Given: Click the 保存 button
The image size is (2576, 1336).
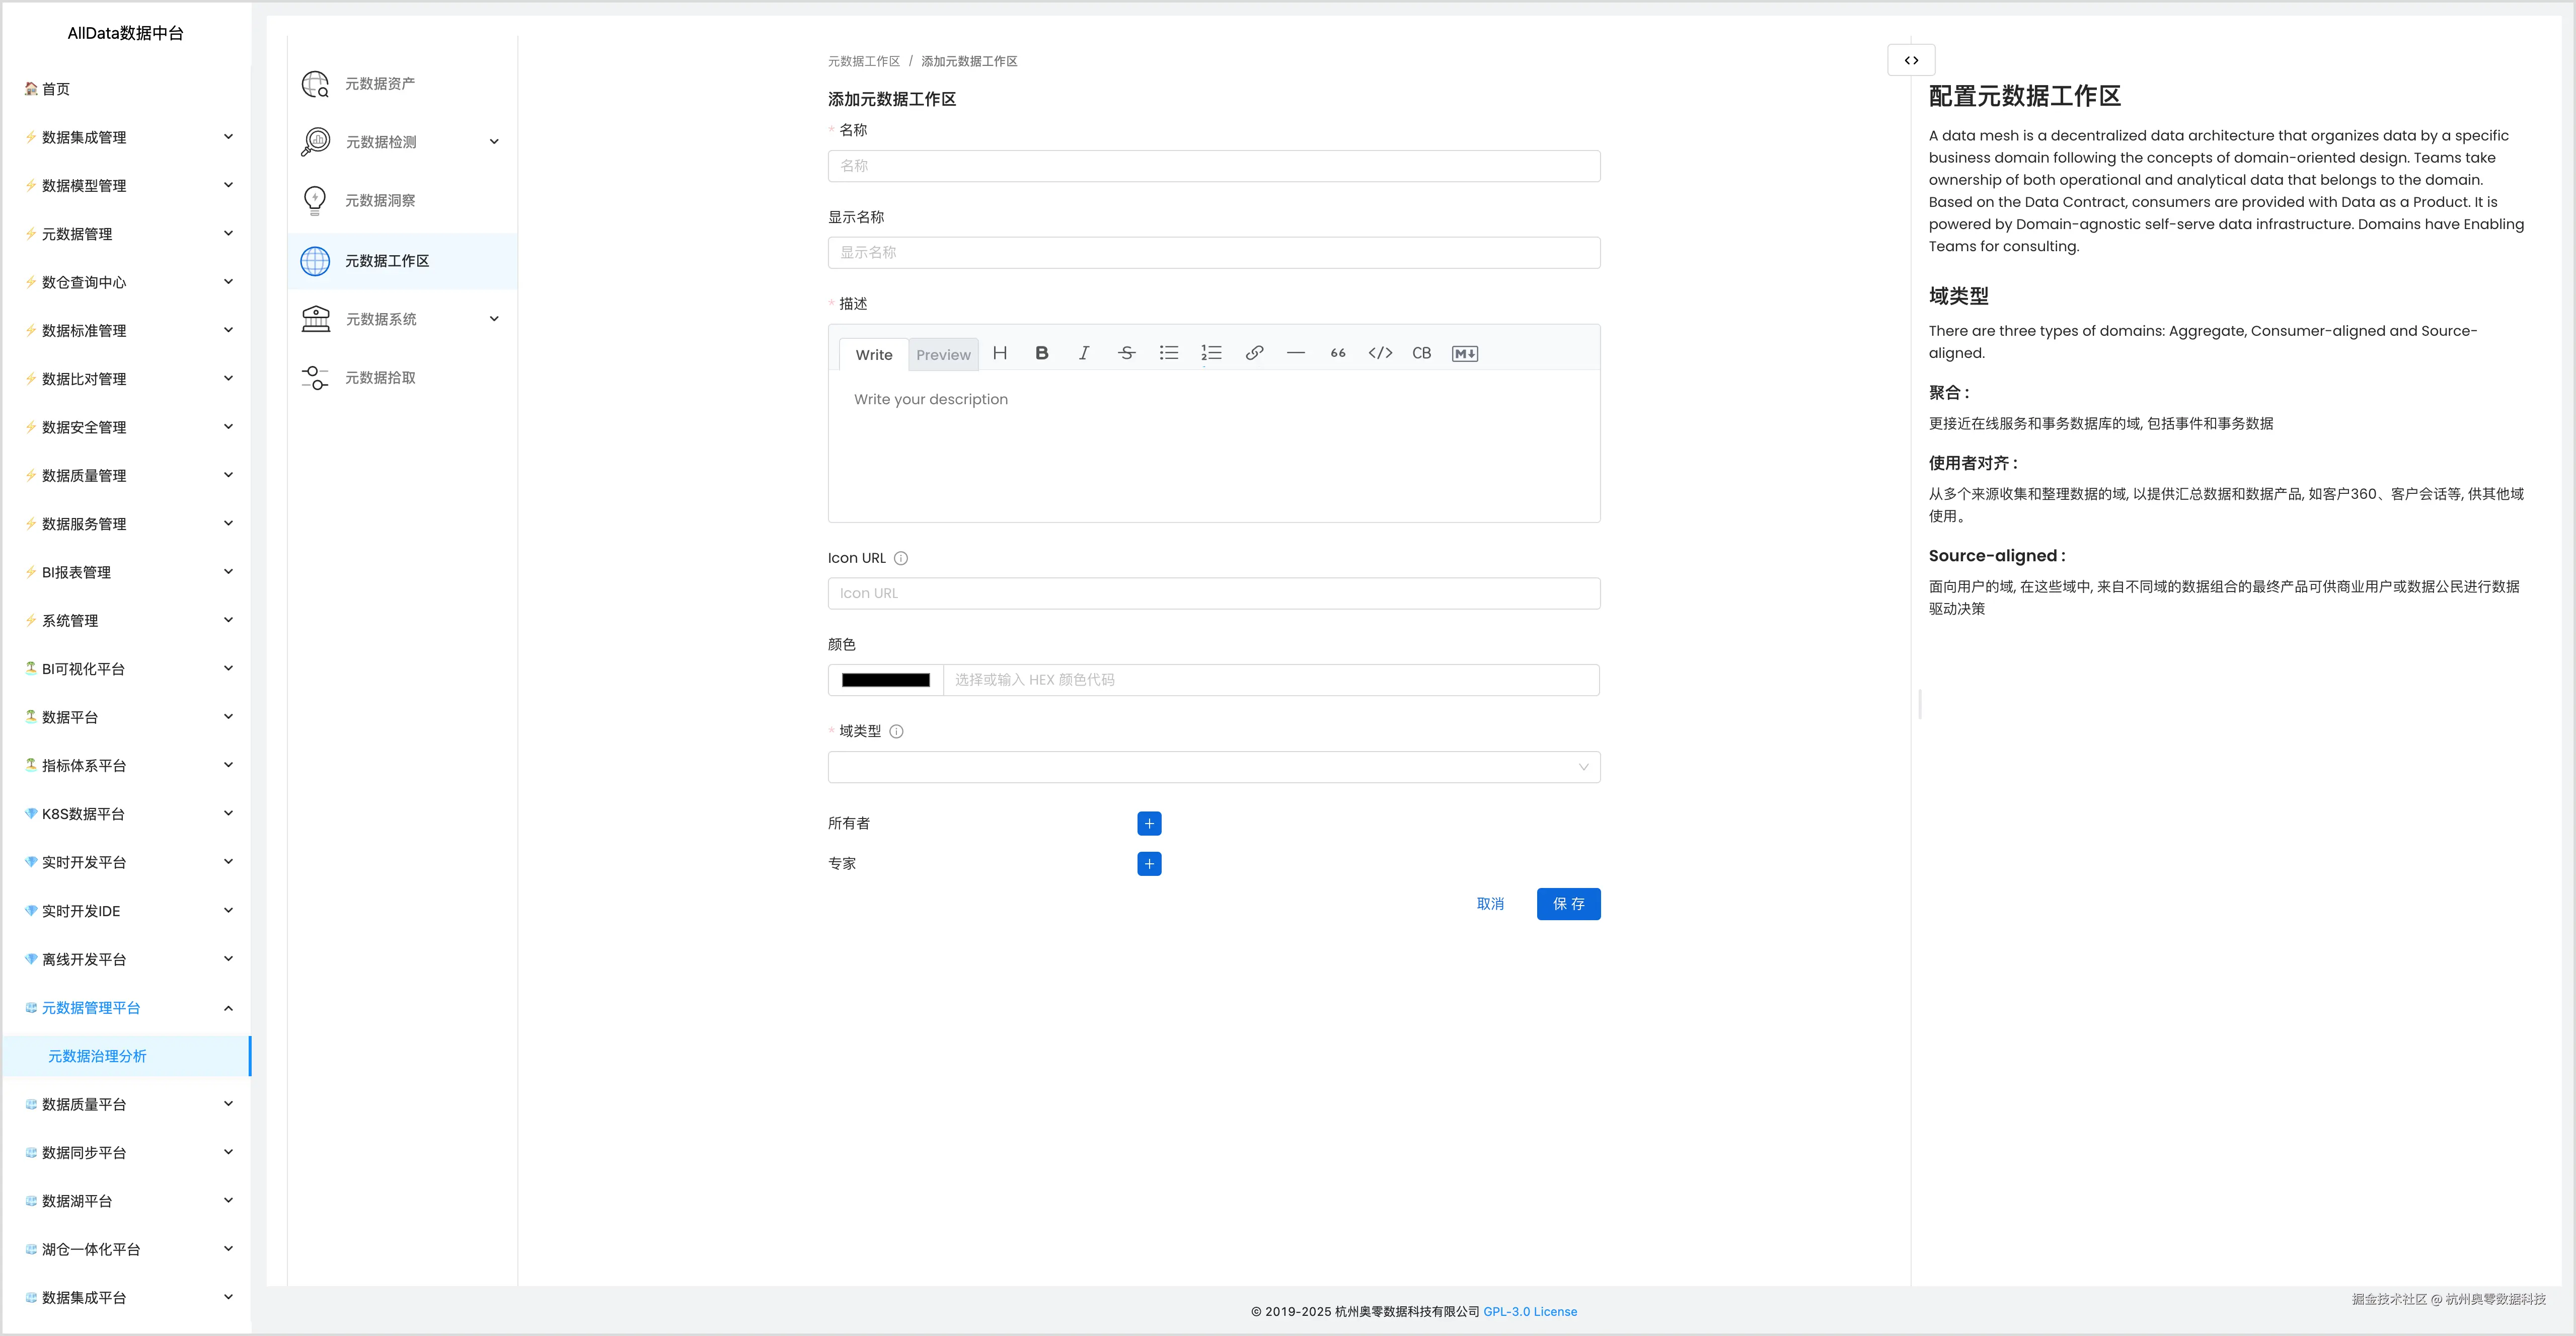Looking at the screenshot, I should [x=1568, y=903].
